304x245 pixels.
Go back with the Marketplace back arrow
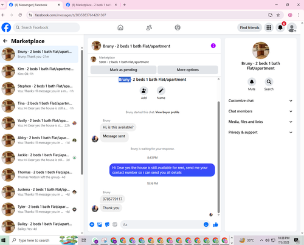click(x=5, y=41)
